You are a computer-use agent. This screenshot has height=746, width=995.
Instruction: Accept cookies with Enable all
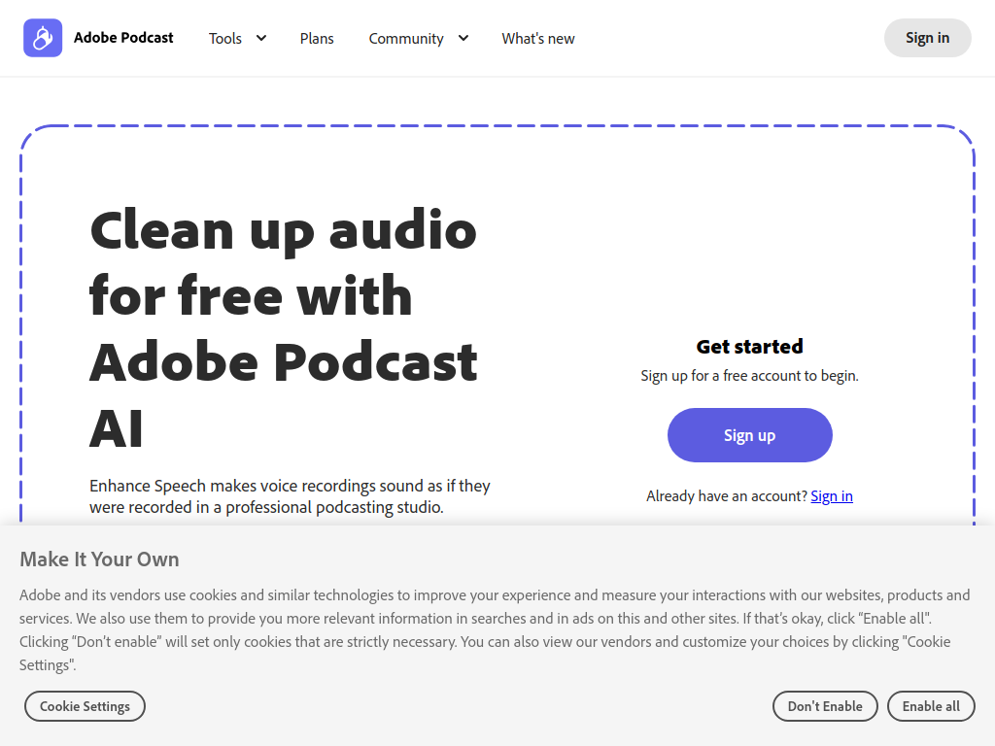pos(931,706)
